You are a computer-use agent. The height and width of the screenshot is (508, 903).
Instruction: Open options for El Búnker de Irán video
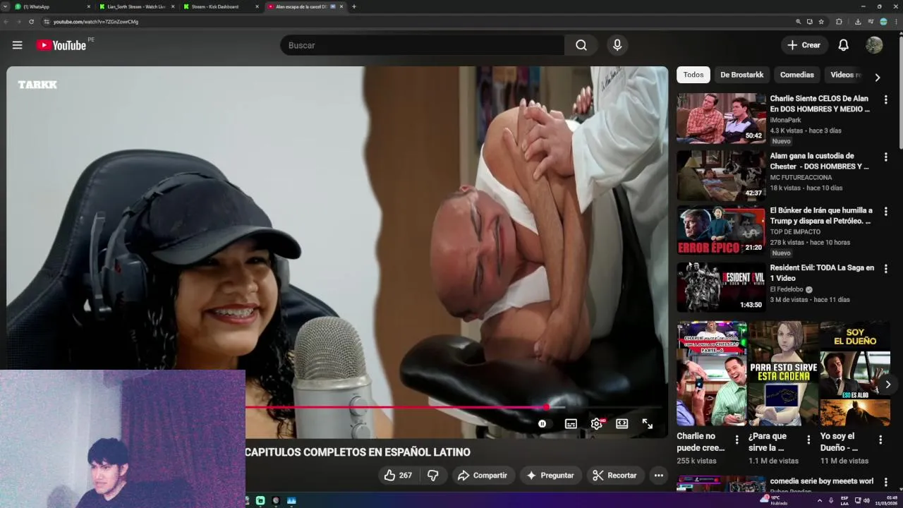(885, 212)
